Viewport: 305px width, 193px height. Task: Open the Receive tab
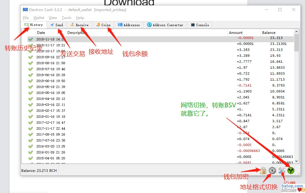pos(79,25)
